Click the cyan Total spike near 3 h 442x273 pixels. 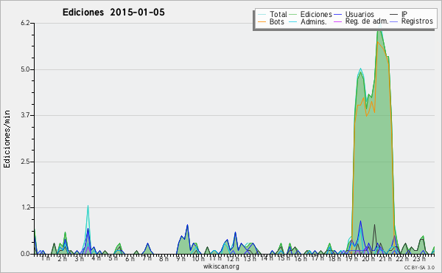(88, 206)
